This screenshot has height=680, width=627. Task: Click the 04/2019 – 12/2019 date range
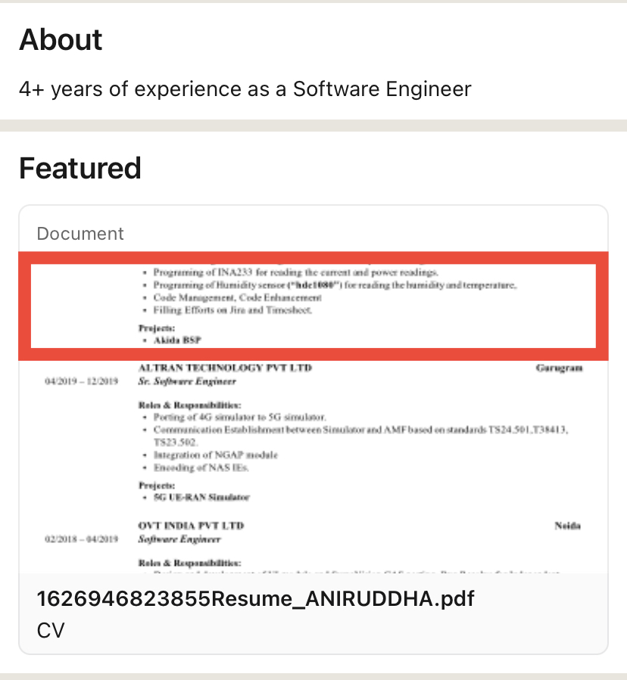pyautogui.click(x=81, y=381)
